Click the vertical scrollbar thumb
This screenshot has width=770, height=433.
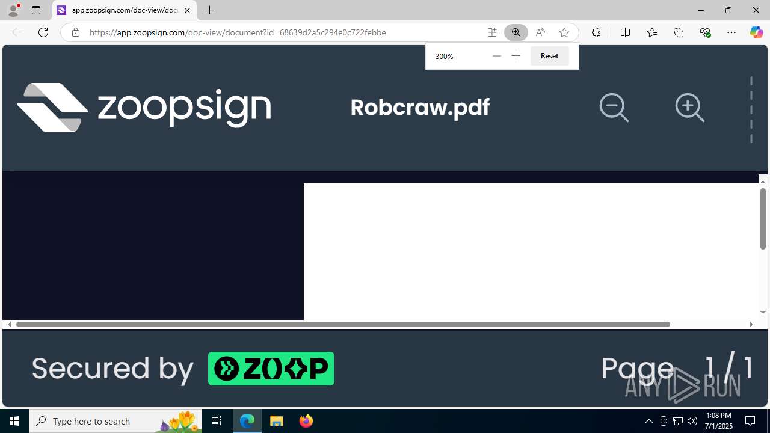[763, 219]
